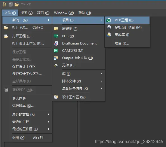The width and height of the screenshot is (166, 147).
Task: Choose 项目 (J)... in project submenu
Action: 127,43
